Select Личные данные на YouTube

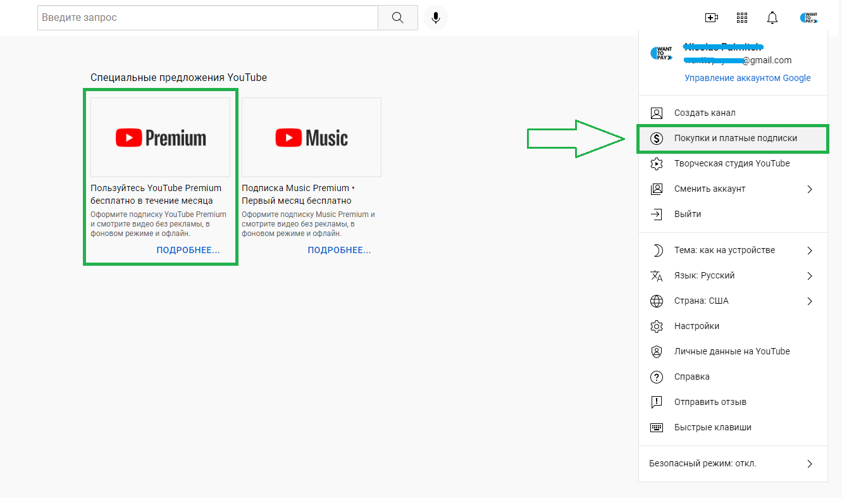click(733, 351)
